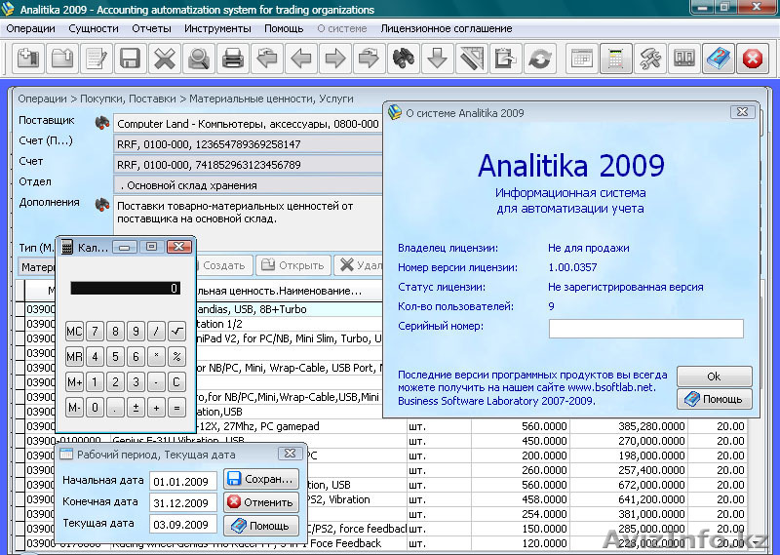Open the Лицензионное соглашение menu

[447, 28]
